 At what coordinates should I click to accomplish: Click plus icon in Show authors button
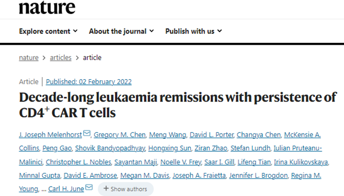coord(106,188)
